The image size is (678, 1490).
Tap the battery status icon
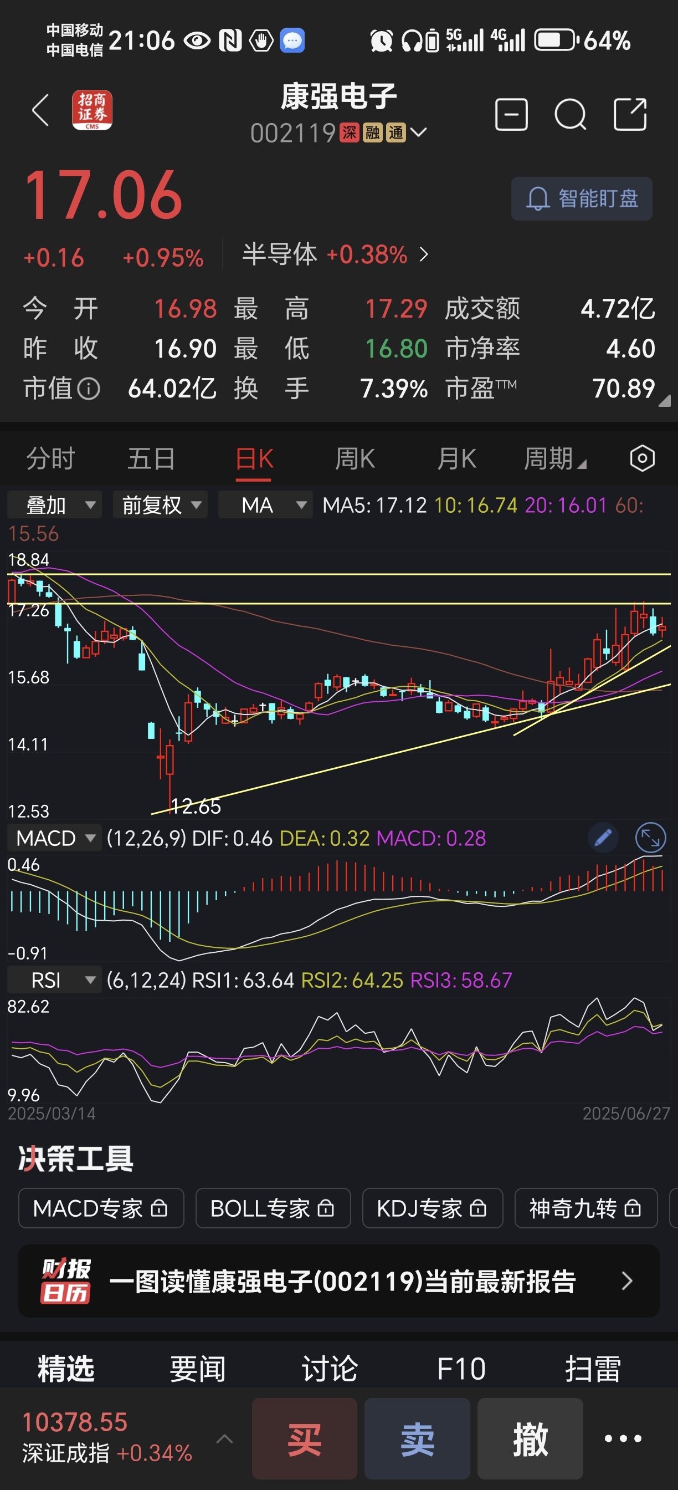(556, 40)
